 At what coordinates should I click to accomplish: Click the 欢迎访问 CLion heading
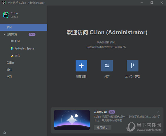[107, 32]
